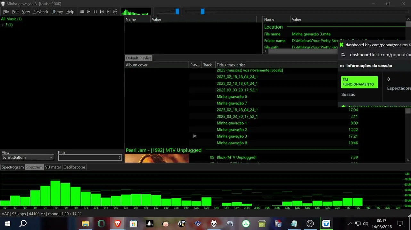Switch to the VU meter tab

pos(53,167)
